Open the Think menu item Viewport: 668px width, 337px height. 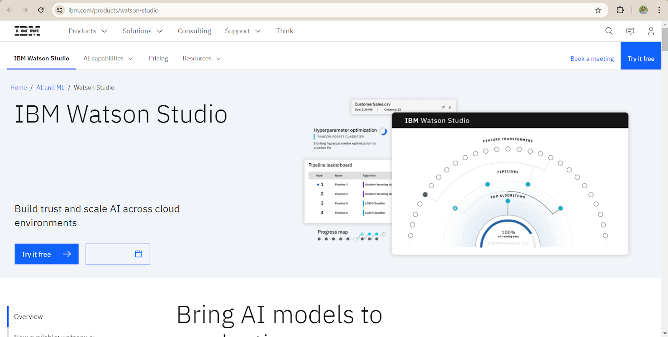285,31
